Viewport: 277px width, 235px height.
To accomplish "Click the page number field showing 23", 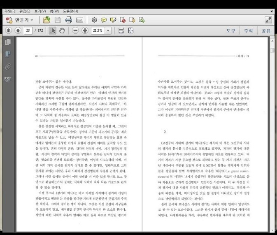I will coord(28,30).
